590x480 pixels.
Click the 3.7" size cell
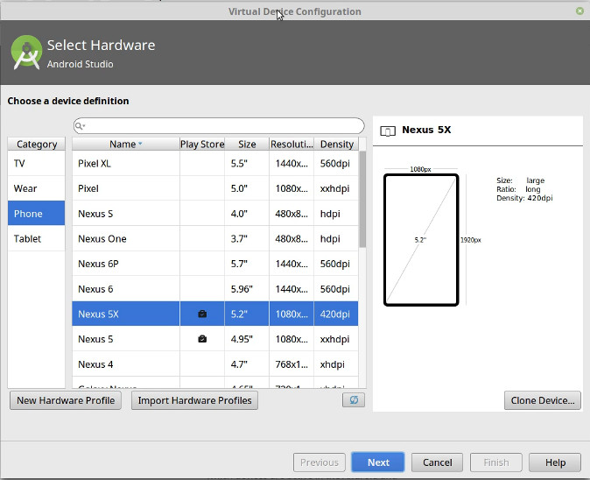[x=247, y=238]
